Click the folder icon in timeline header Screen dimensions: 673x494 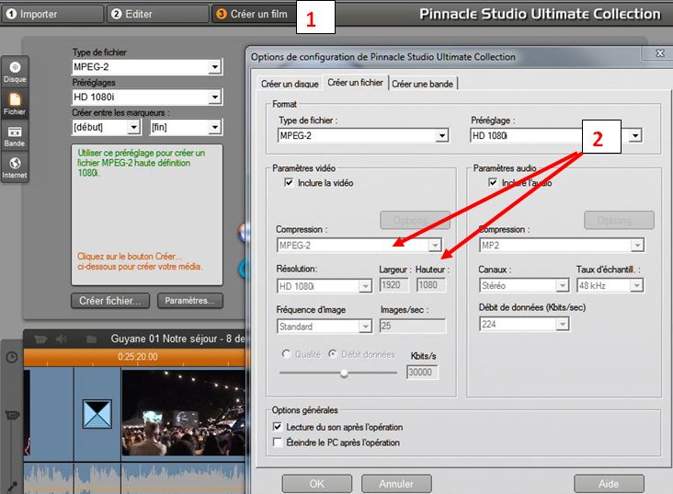tap(91, 339)
